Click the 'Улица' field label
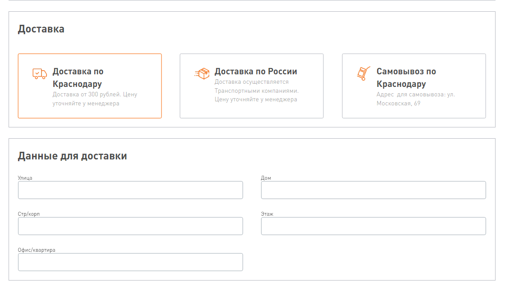505x290 pixels. tap(25, 178)
